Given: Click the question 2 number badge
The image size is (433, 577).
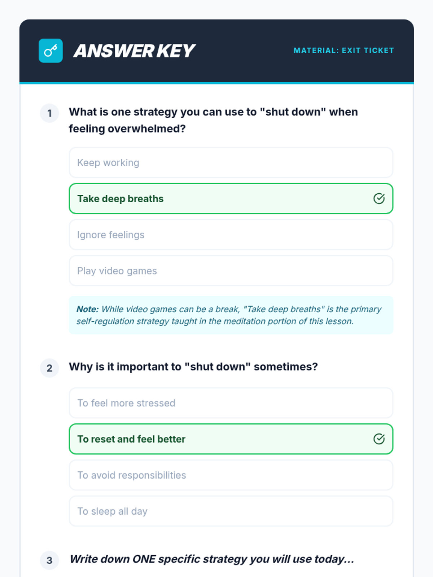Looking at the screenshot, I should pyautogui.click(x=49, y=368).
